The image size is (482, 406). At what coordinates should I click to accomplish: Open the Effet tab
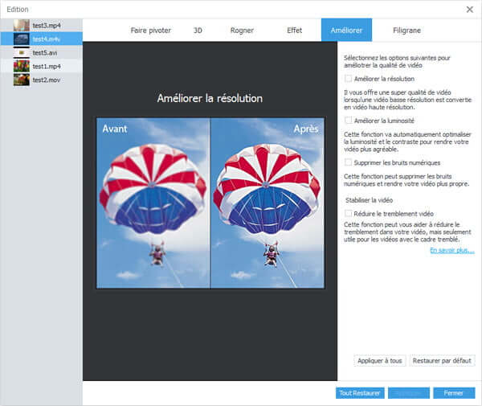(x=294, y=31)
